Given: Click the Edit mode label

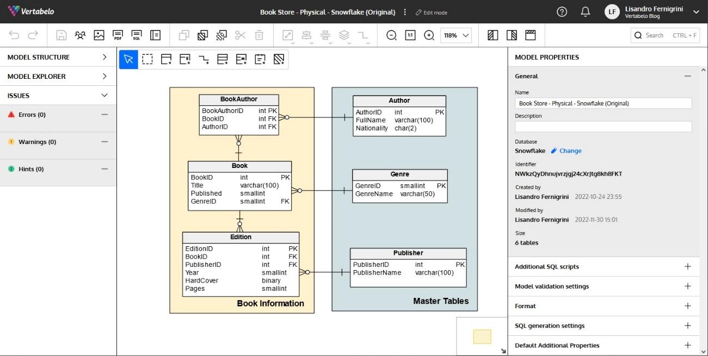Looking at the screenshot, I should 431,13.
